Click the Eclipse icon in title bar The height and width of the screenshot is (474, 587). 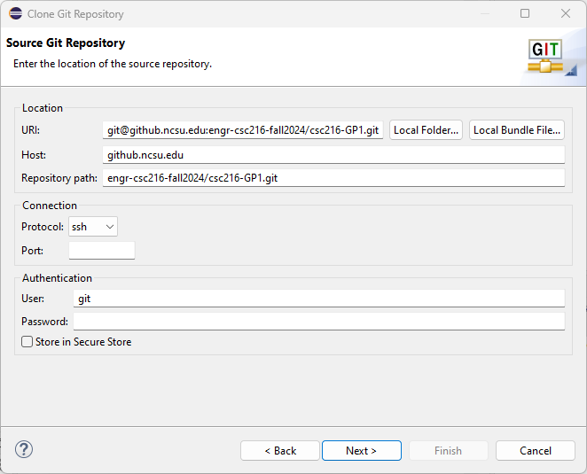pyautogui.click(x=16, y=13)
